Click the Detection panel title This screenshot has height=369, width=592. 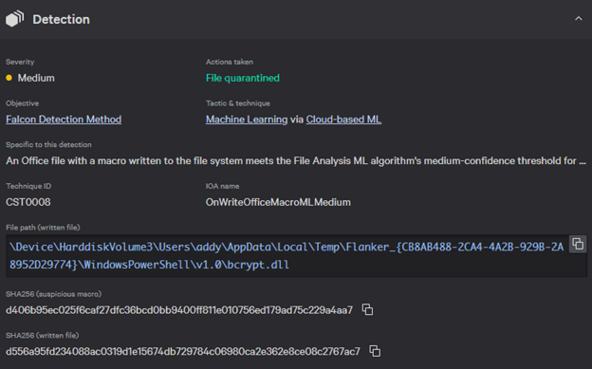click(61, 19)
